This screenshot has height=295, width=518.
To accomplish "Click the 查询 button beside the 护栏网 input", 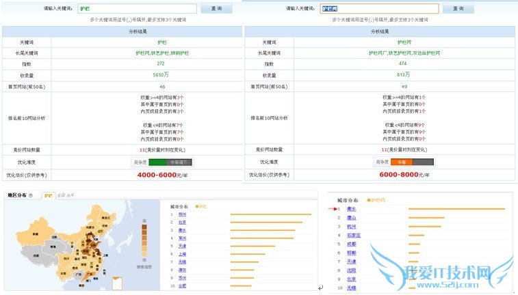I will point(458,9).
